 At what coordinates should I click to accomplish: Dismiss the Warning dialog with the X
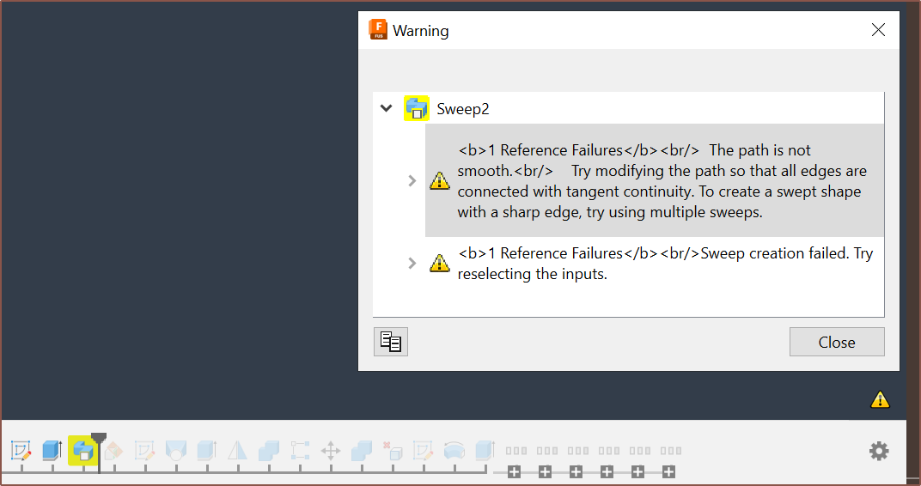(x=878, y=30)
